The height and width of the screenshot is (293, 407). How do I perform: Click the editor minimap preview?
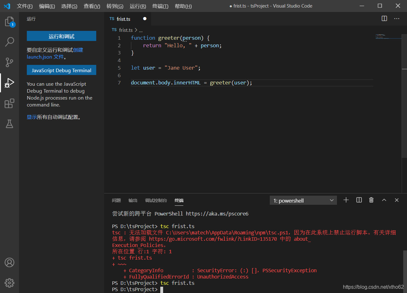388,37
